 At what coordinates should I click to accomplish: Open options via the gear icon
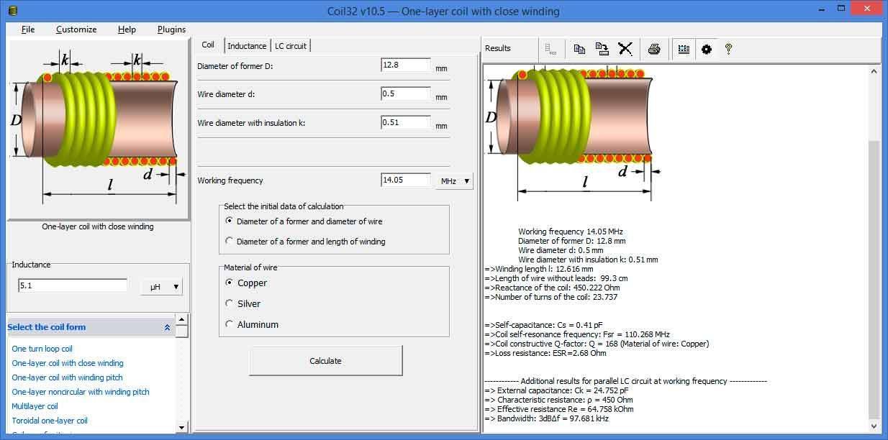click(x=707, y=49)
